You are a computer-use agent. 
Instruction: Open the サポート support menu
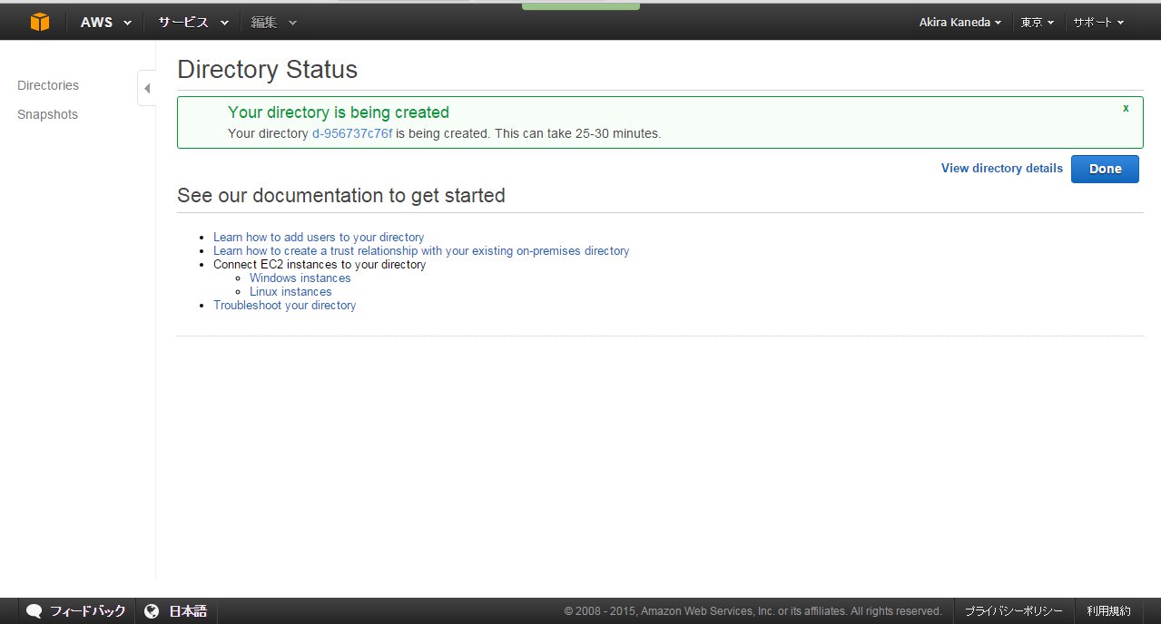(1098, 22)
